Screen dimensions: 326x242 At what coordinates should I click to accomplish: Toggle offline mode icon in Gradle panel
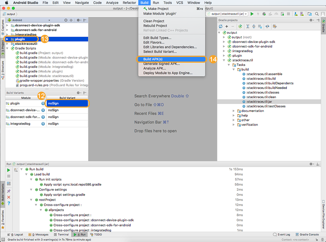tap(267, 26)
